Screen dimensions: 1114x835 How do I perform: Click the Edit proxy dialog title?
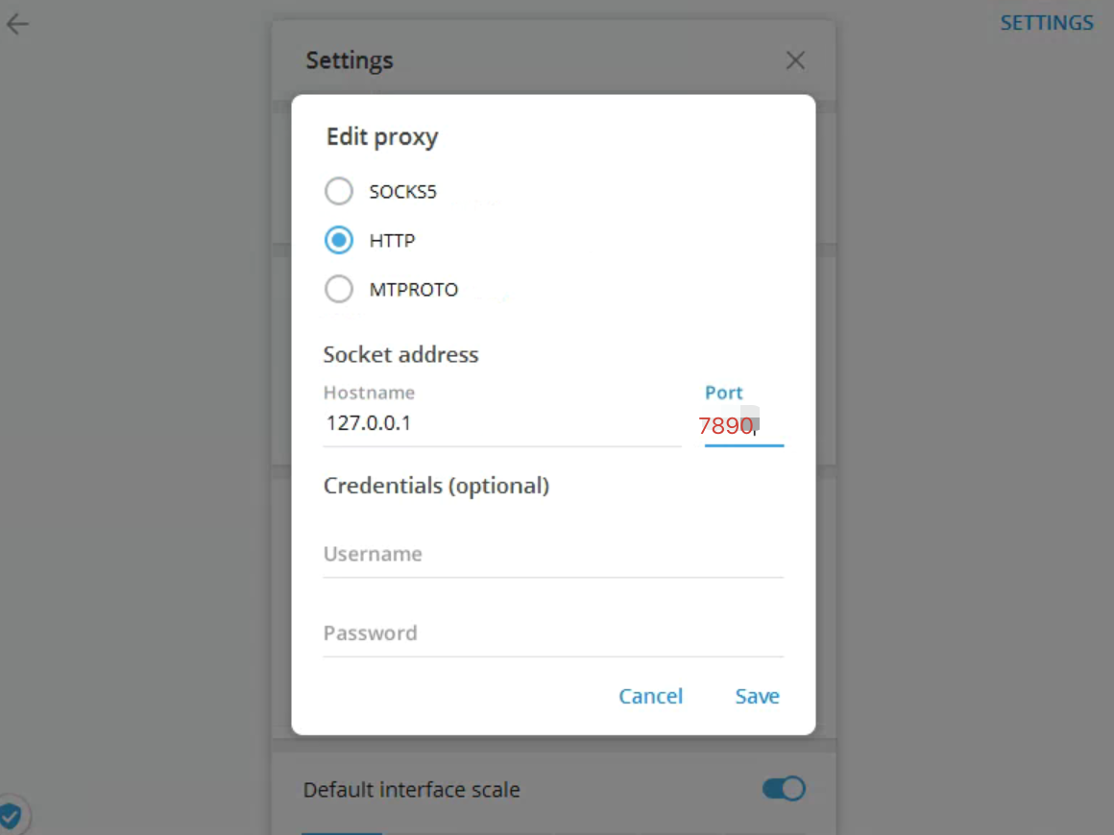(382, 137)
